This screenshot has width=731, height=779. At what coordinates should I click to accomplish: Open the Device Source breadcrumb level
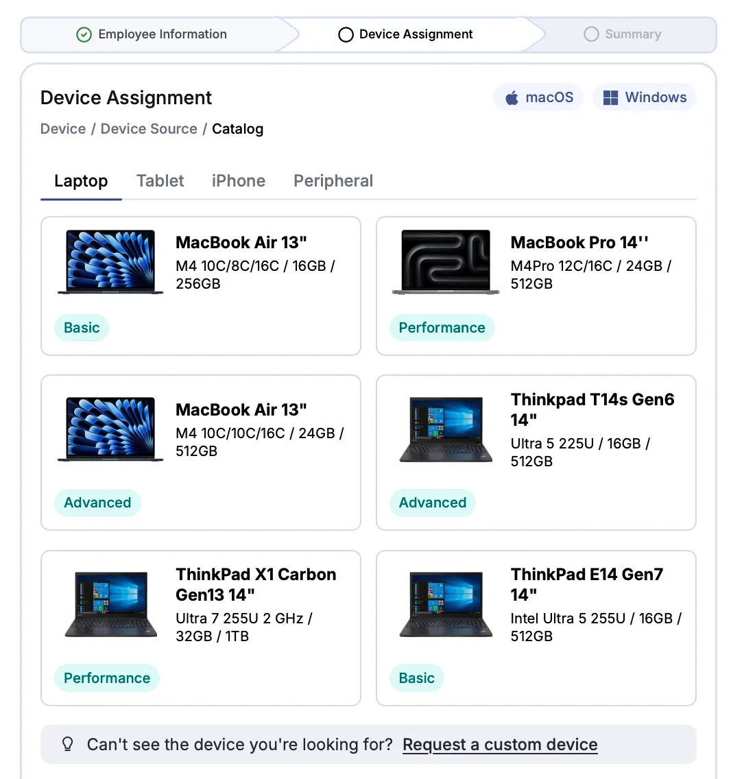149,129
